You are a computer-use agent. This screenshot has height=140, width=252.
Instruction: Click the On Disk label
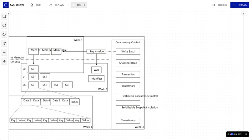pos(15,62)
